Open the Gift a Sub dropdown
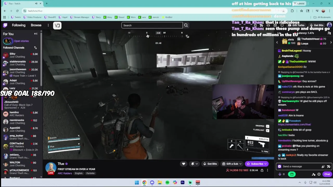 coord(232,164)
